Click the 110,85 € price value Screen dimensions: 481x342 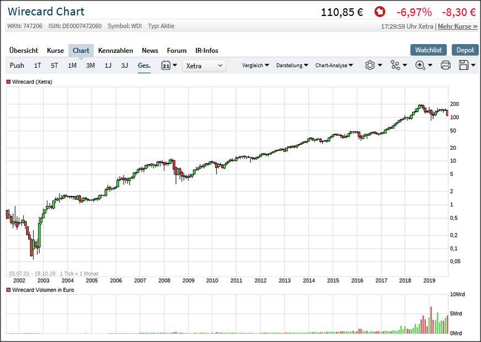(342, 12)
